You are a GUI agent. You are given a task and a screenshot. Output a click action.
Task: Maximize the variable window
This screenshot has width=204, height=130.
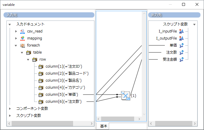184,4
